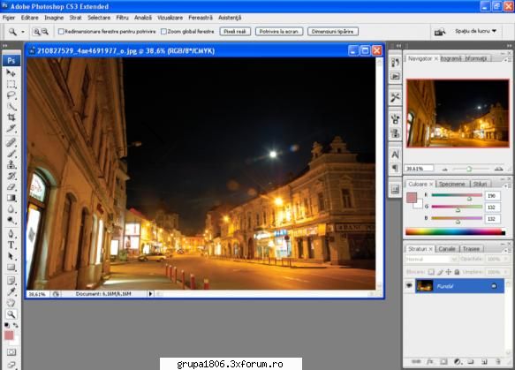Select the Rectangular Marquee tool

[x=11, y=84]
